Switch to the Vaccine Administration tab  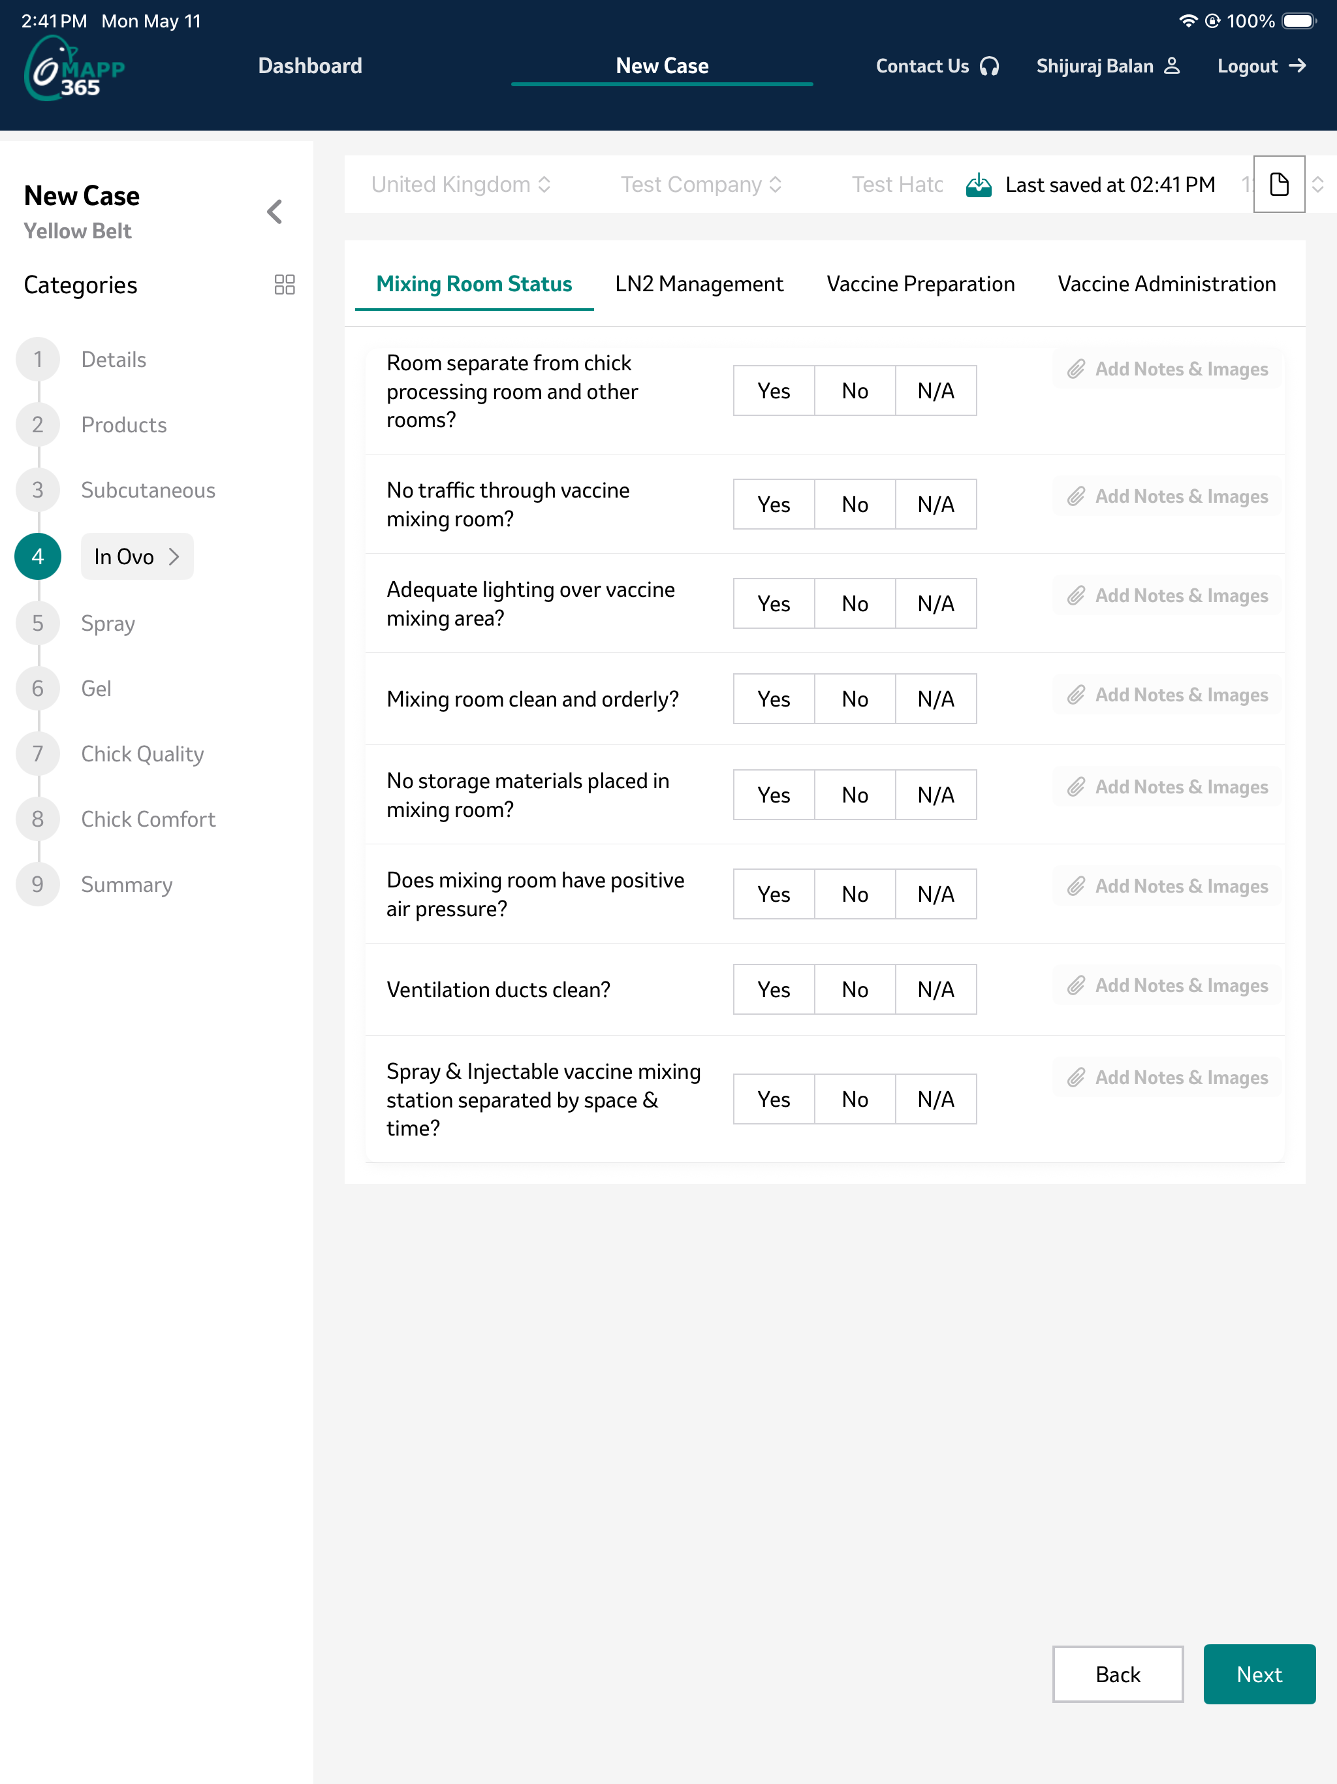point(1166,284)
